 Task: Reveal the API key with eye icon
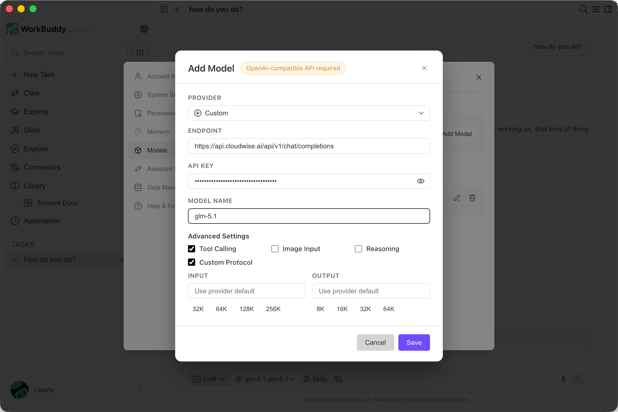point(420,181)
